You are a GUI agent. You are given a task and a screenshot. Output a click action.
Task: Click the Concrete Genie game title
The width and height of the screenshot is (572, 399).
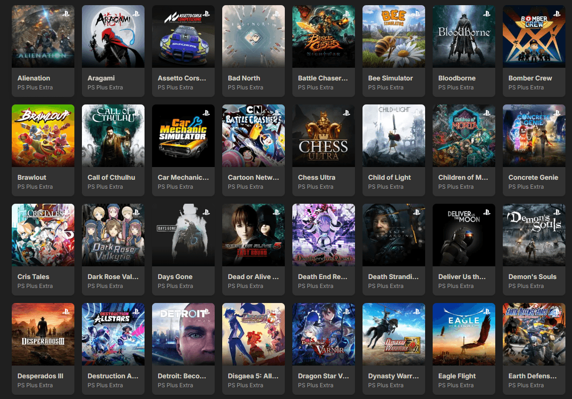click(x=533, y=177)
